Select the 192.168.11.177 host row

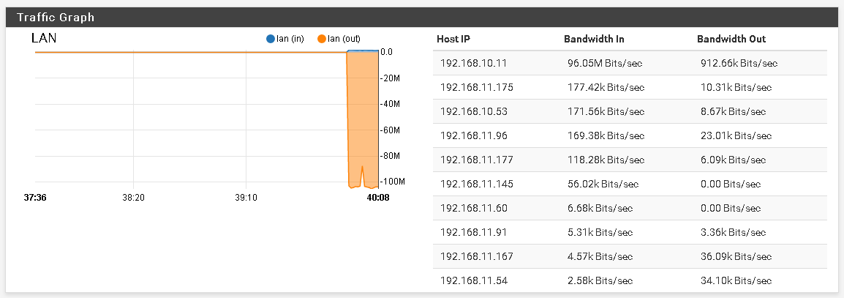click(477, 160)
